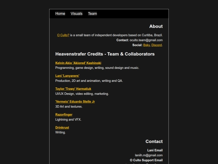
Task: Click the Contact section heading
Action: (154, 141)
